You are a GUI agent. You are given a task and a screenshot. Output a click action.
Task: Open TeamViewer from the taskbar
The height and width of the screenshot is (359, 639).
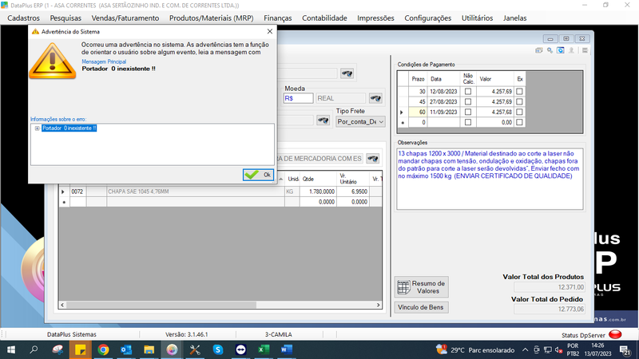coord(241,349)
